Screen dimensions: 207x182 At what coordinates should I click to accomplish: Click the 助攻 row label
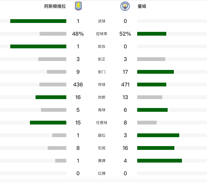click(102, 46)
